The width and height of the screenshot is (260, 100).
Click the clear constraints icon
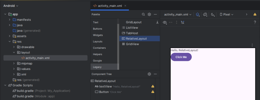(183, 22)
